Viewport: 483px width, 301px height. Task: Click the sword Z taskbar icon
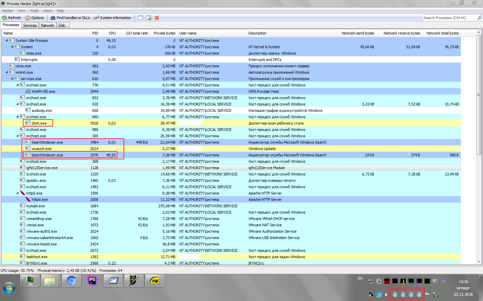(134, 281)
